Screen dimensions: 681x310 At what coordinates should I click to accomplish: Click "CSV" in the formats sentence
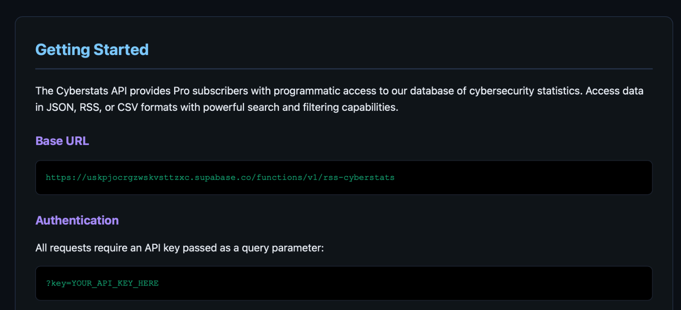tap(126, 107)
